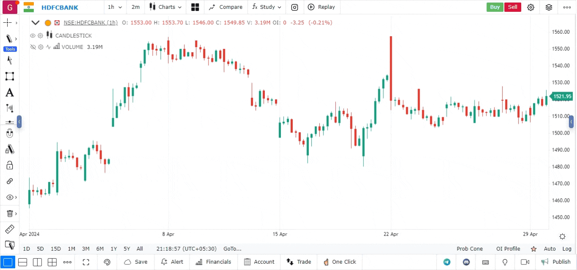Click the trash delete drawings icon
577x270 pixels.
[x=9, y=213]
